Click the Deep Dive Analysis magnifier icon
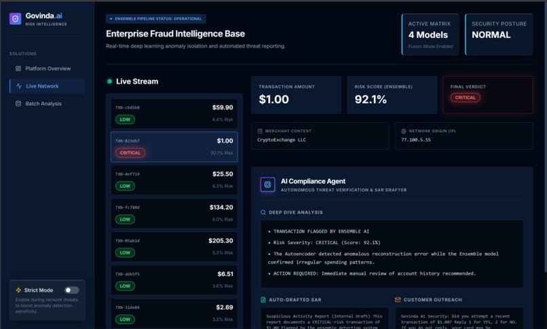Screen dimensions: 547x329 (263, 212)
